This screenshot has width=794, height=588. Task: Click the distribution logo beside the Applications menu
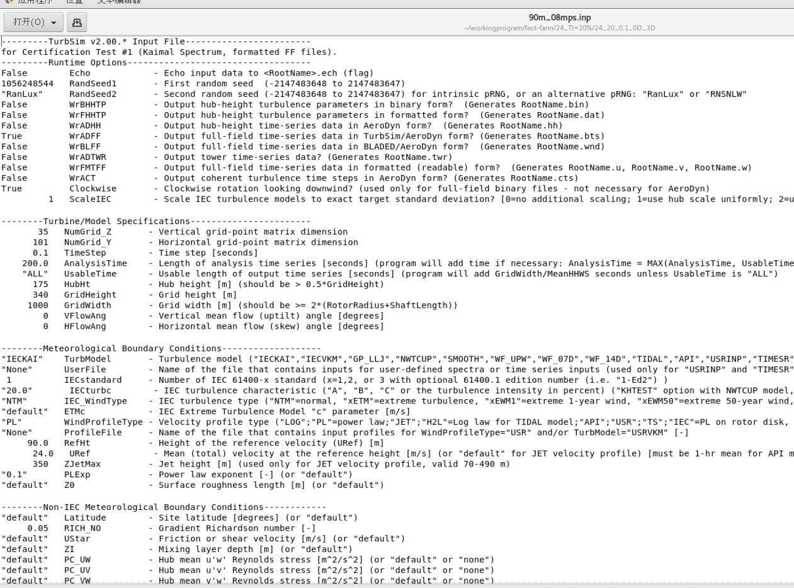pyautogui.click(x=9, y=1)
